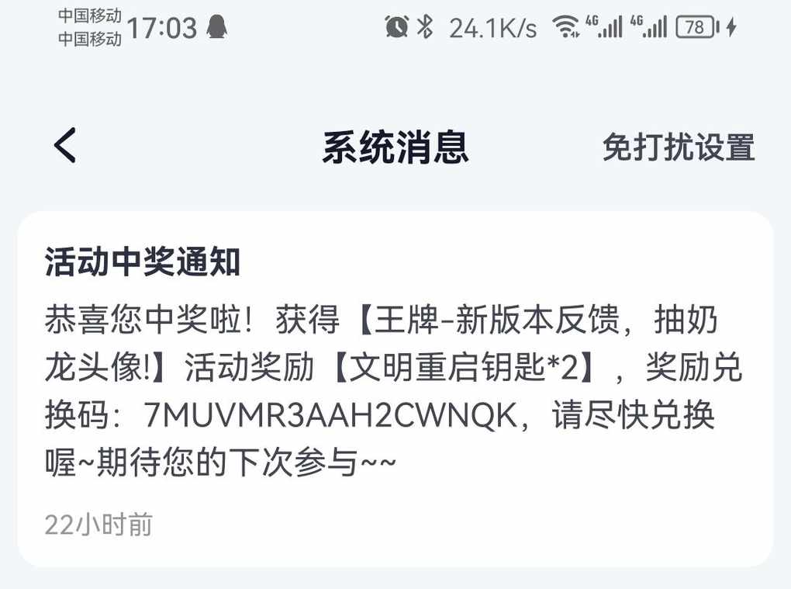The width and height of the screenshot is (791, 589).
Task: Tap redemption code 7MUVMR3AAH2CWNQK
Action: tap(330, 416)
